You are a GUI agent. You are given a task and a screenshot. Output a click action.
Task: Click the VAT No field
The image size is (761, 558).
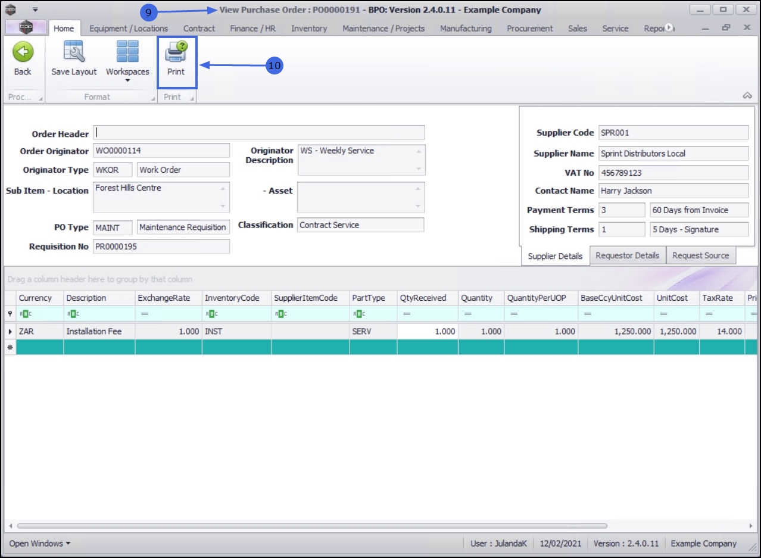[673, 173]
